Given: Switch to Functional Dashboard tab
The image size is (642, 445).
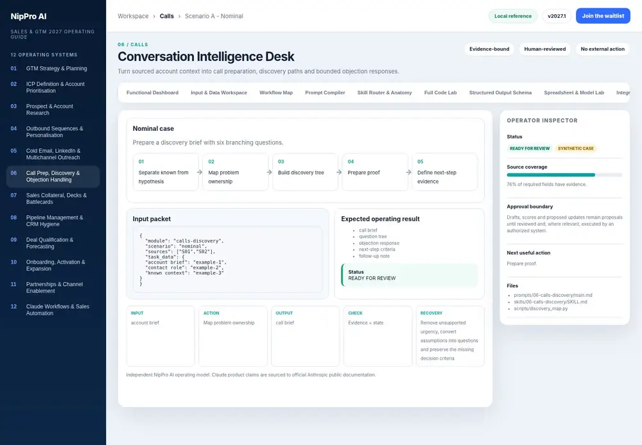Looking at the screenshot, I should [x=152, y=93].
